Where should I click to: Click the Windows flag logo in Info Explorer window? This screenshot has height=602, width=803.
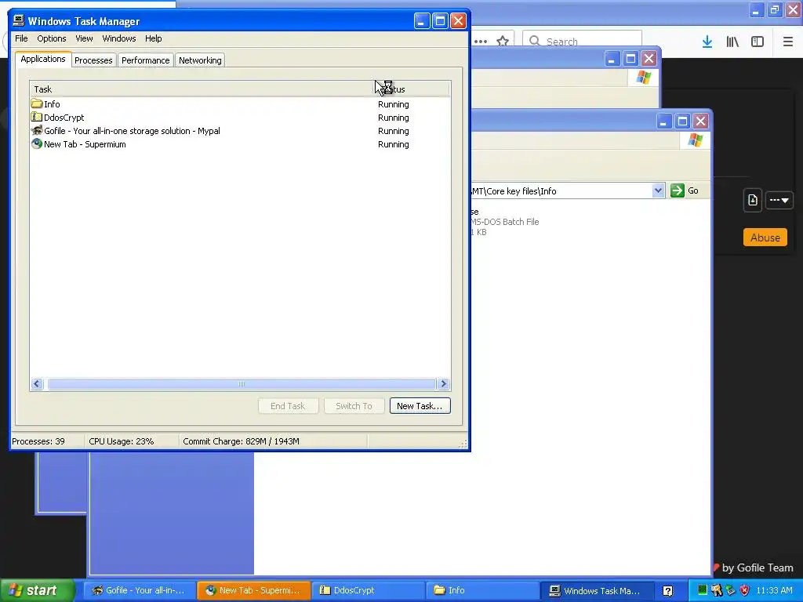click(x=695, y=140)
